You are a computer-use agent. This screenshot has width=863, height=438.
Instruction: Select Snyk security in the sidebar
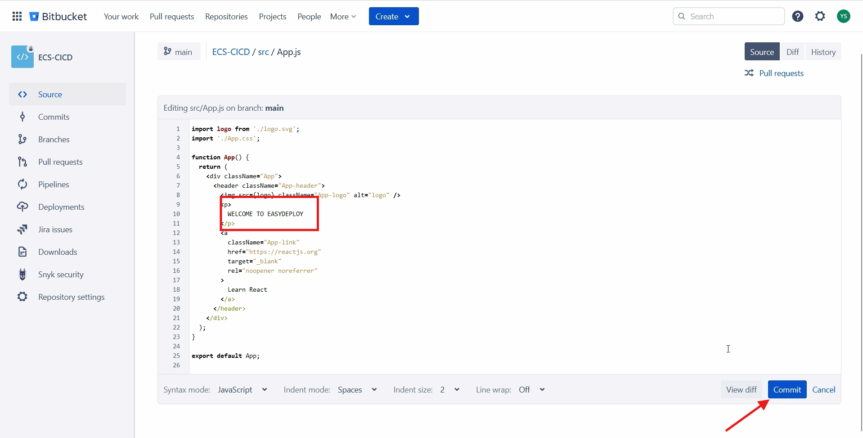pos(67,274)
